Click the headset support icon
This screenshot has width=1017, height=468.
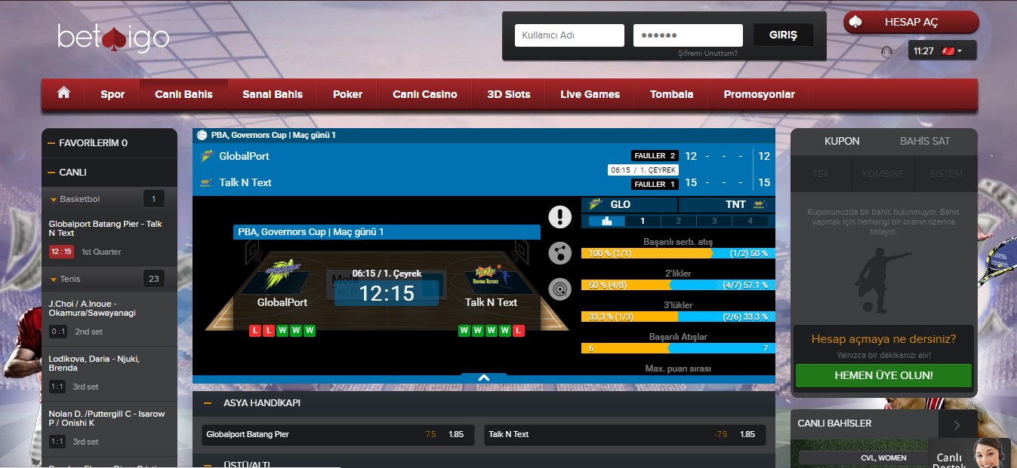point(887,51)
